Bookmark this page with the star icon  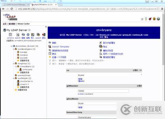click(x=158, y=9)
